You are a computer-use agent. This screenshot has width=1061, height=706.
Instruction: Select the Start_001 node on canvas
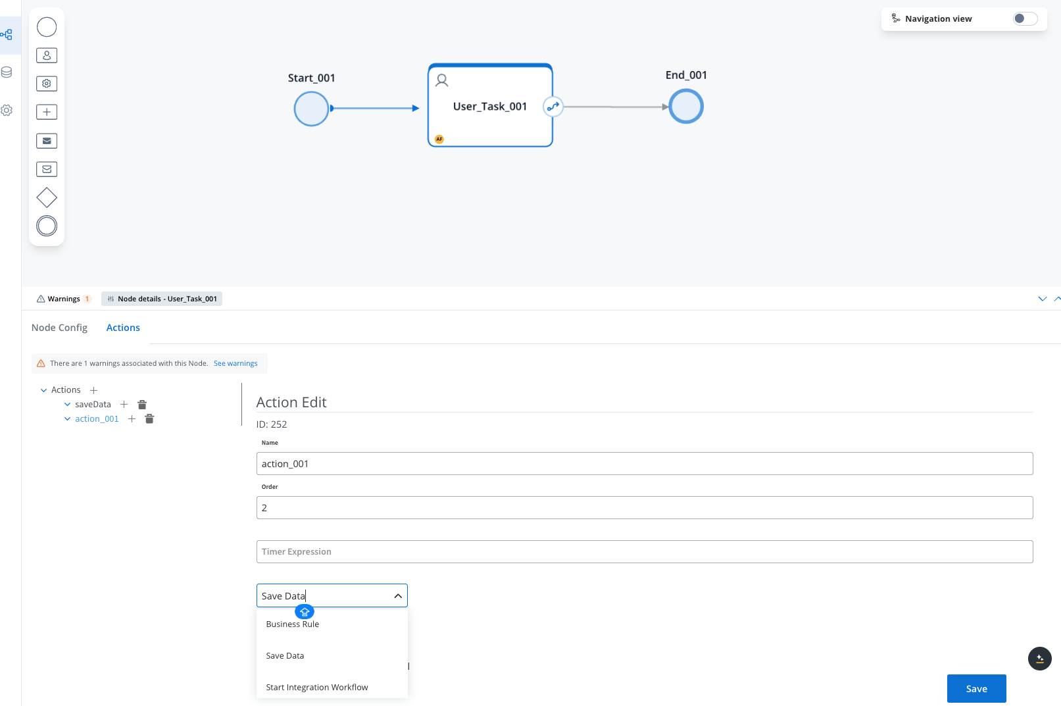[311, 109]
